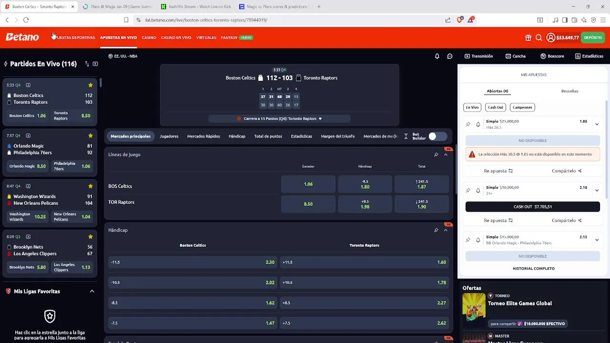Toggle favorite star for Washington Wizards match
Image resolution: width=610 pixels, height=343 pixels.
point(91,186)
